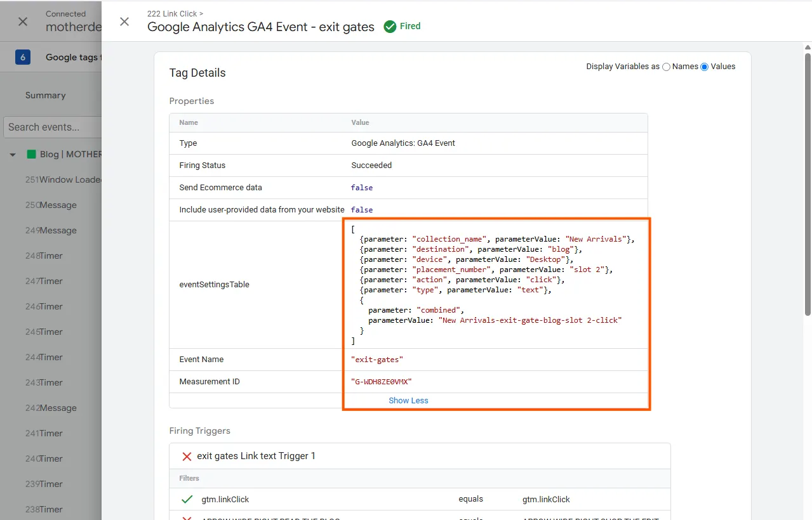Select the 249 Message event

click(51, 230)
